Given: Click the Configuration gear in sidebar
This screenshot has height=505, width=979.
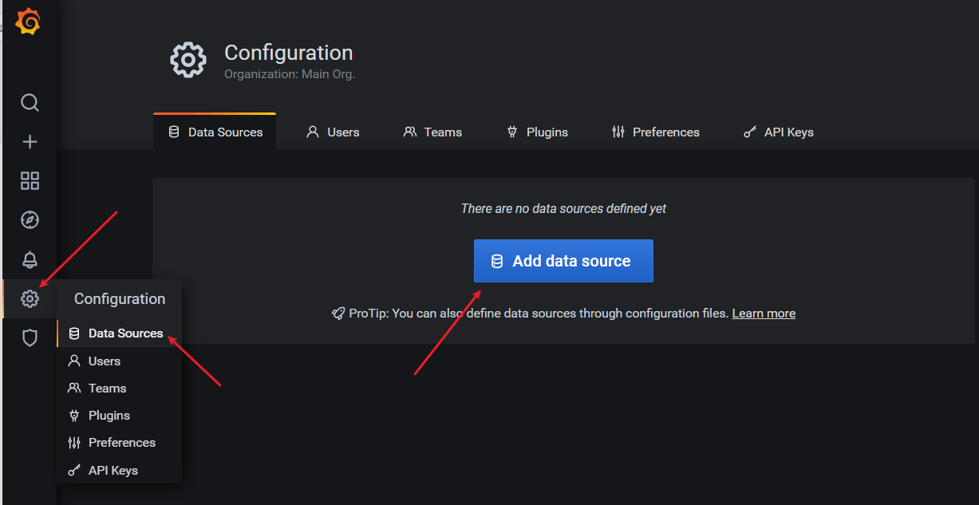Looking at the screenshot, I should tap(30, 299).
